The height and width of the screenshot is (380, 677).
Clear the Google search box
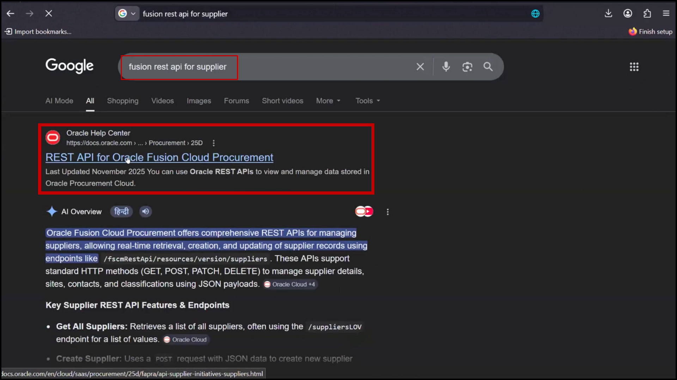[x=420, y=66]
